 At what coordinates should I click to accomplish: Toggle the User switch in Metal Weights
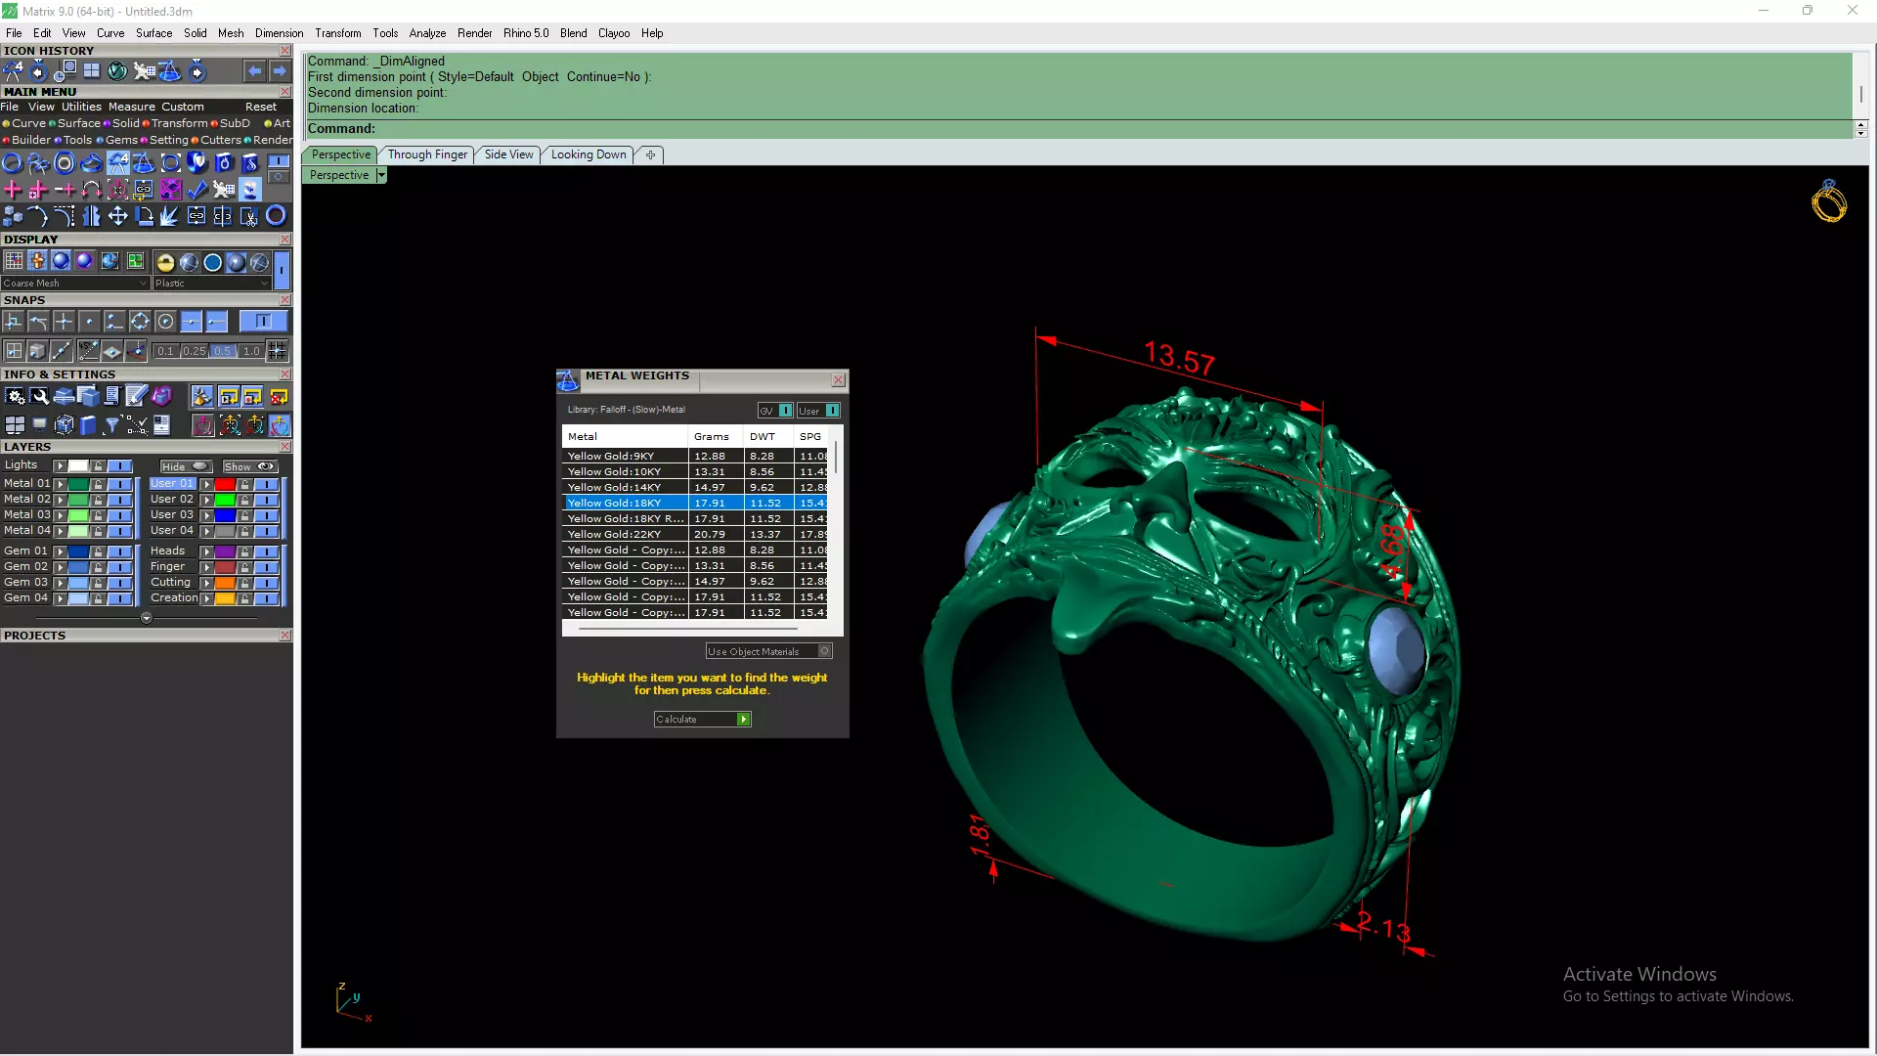[832, 411]
